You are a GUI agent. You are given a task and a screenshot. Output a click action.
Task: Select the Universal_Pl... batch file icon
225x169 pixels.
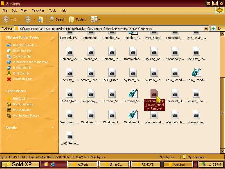(x=175, y=94)
